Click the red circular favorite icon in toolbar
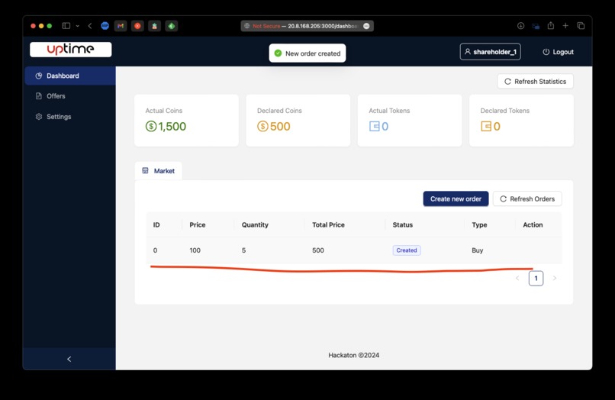615x400 pixels. pos(137,26)
